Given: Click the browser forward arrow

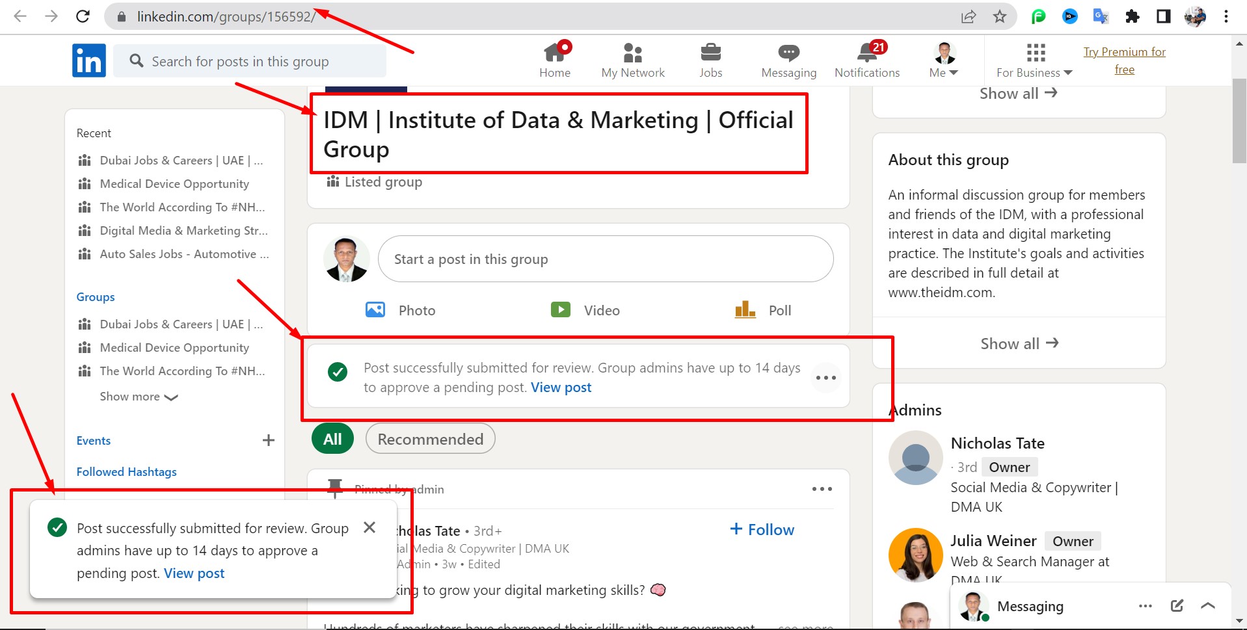Looking at the screenshot, I should (x=51, y=16).
